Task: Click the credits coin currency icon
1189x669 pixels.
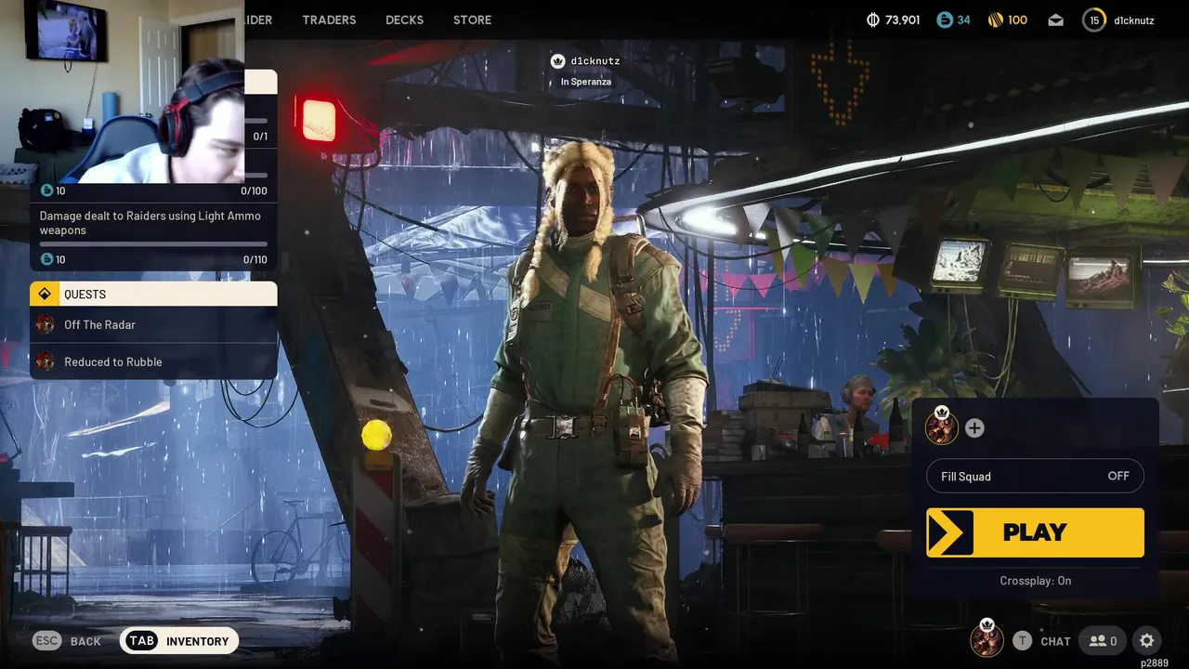Action: coord(873,20)
